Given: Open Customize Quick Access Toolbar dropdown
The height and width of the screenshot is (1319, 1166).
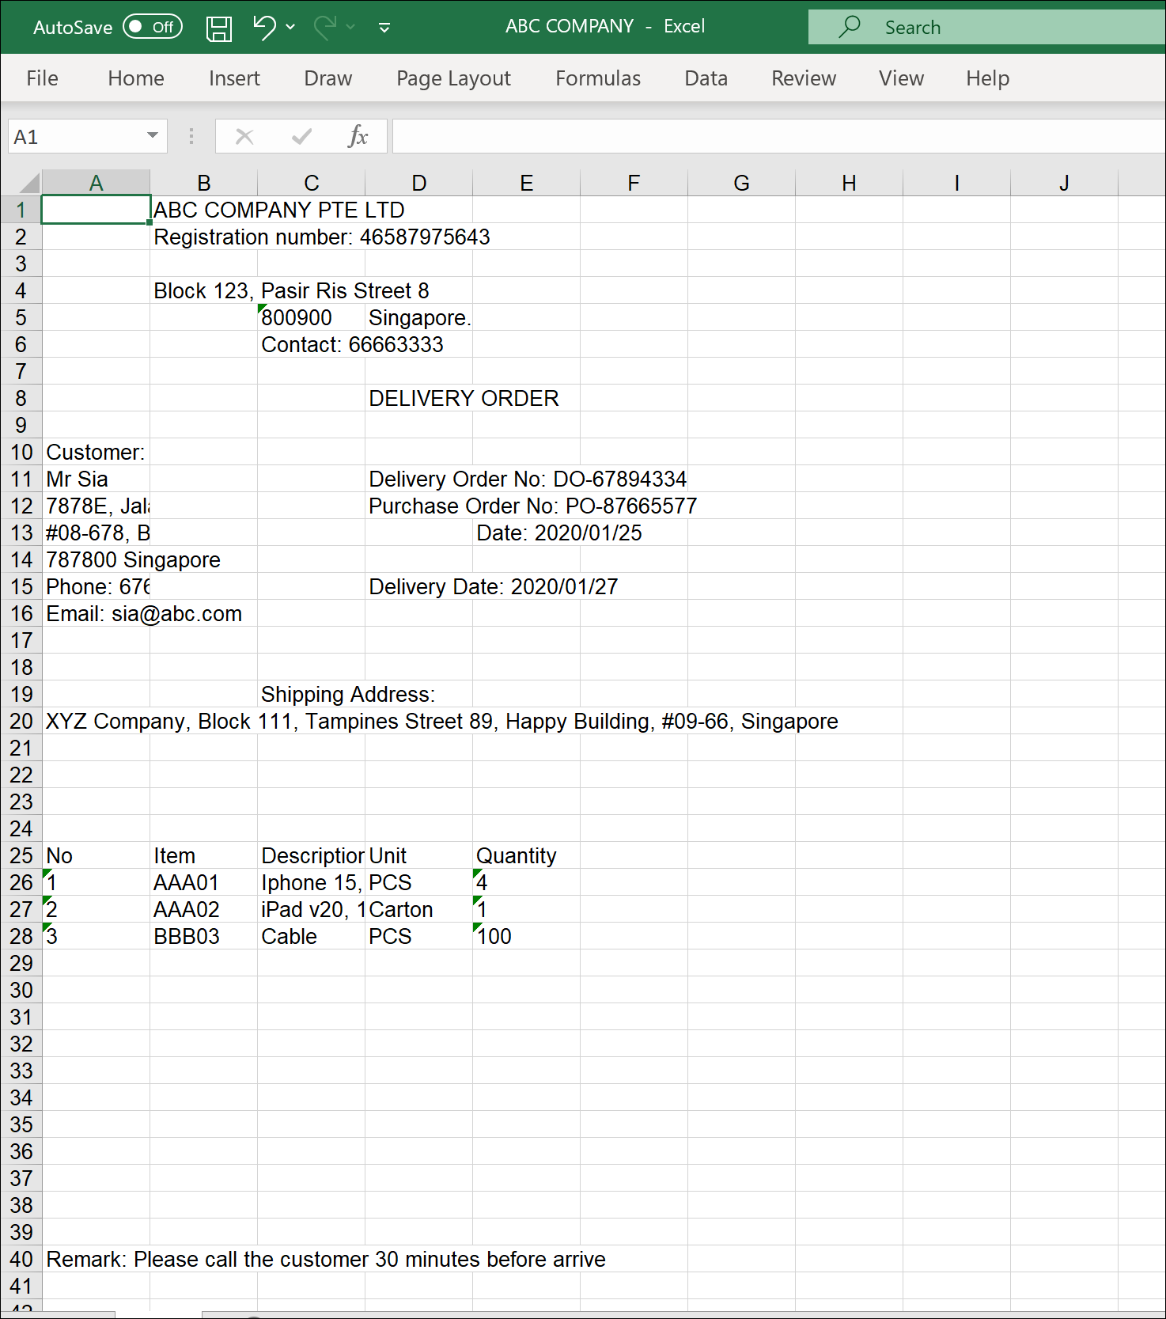Looking at the screenshot, I should coord(384,28).
